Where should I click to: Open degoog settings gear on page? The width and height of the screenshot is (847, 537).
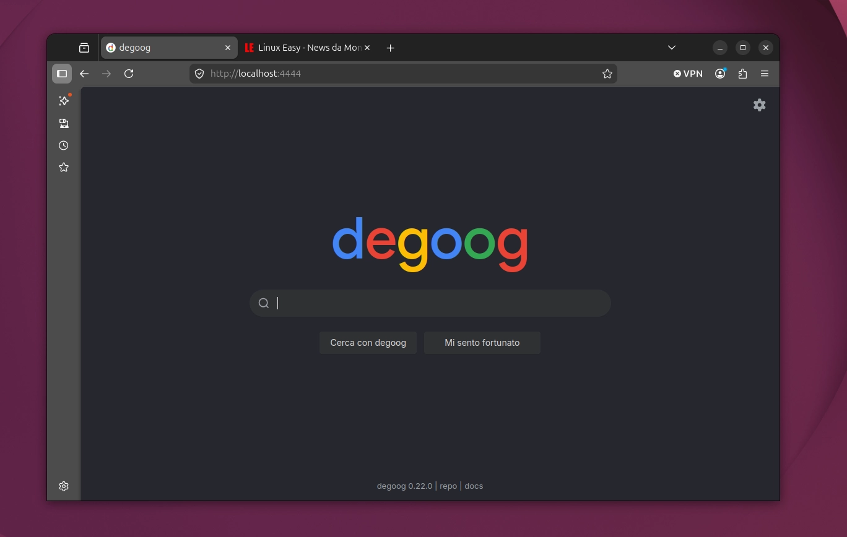click(759, 105)
